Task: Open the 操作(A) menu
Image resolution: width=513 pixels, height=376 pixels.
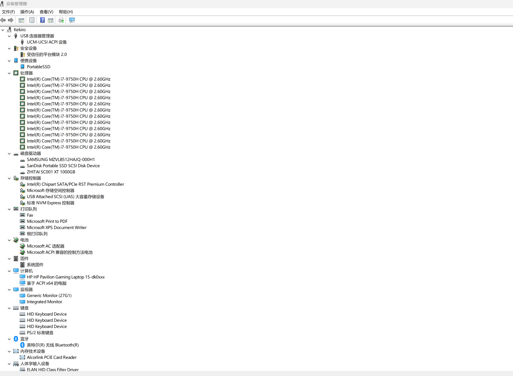Action: tap(27, 12)
